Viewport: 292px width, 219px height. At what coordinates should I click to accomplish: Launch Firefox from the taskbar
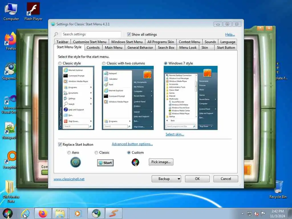pyautogui.click(x=43, y=213)
